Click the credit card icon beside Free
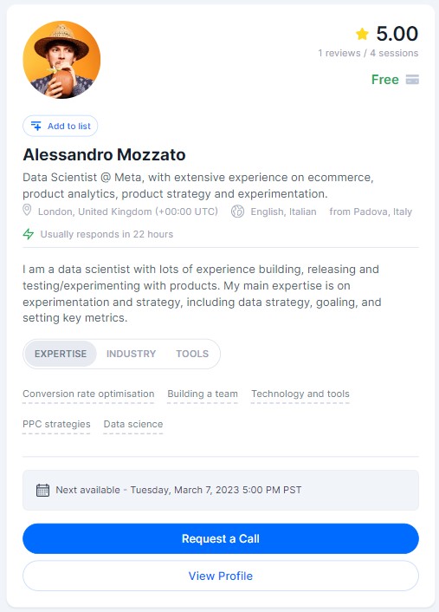439x612 pixels. coord(412,80)
